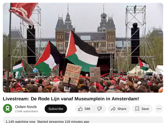This screenshot has width=165, height=123.
Task: Open the three-dot more actions menu
Action: click(159, 109)
